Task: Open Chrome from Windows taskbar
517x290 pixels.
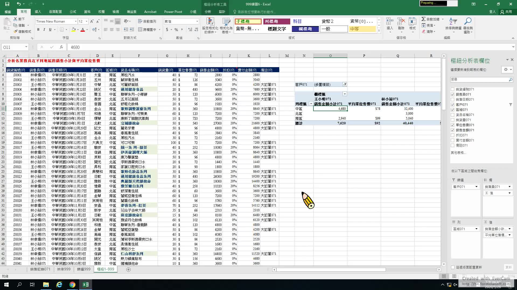Action: coord(72,285)
